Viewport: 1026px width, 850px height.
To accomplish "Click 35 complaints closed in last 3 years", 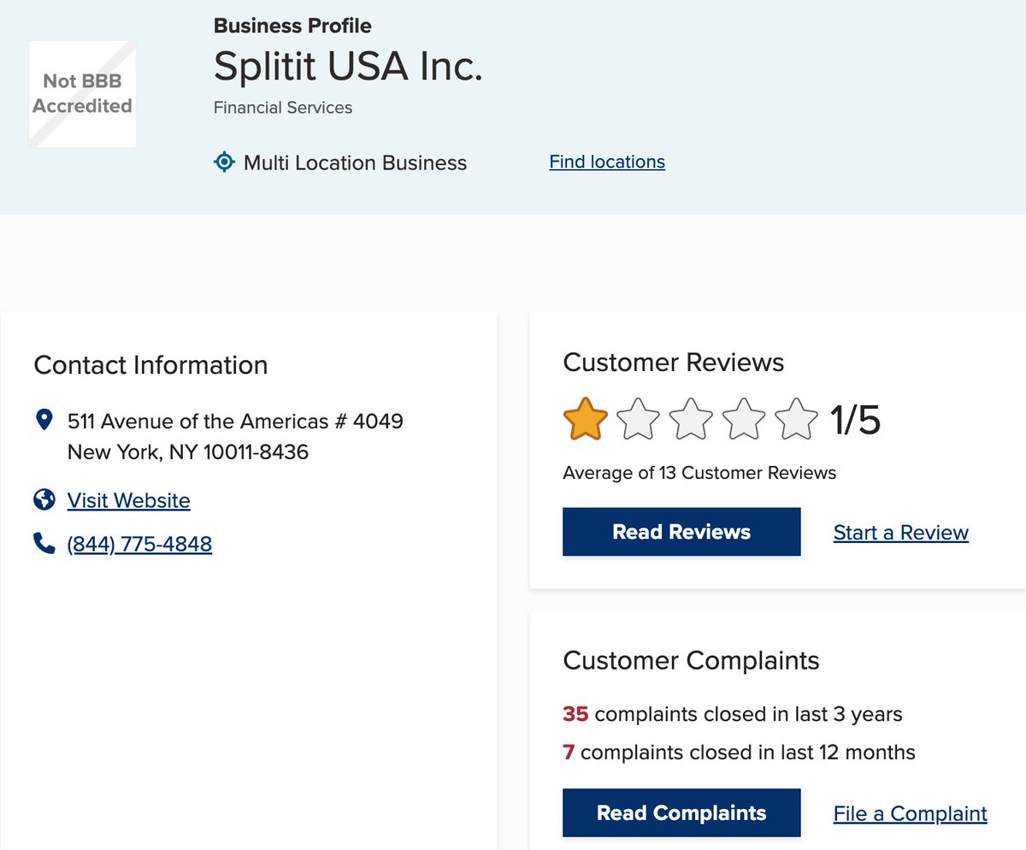I will 733,714.
